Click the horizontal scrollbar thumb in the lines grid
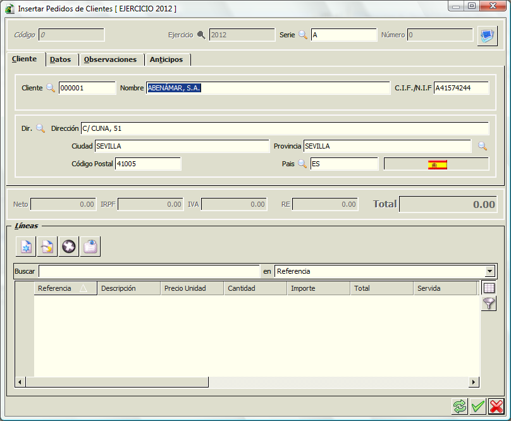 coord(116,382)
